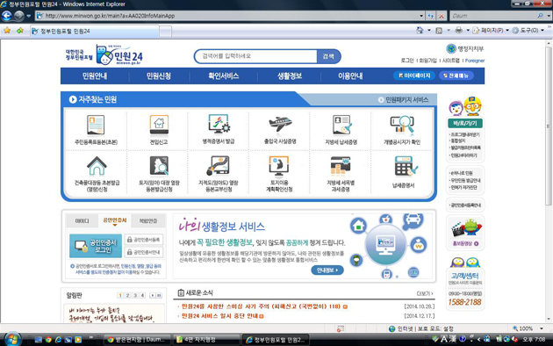Viewport: 553px width, 346px height.
Task: Open the Favorites star icon
Action: coord(7,31)
